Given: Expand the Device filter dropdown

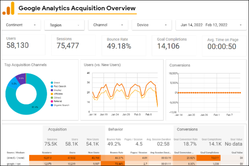Looking at the screenshot, I should pos(152,25).
